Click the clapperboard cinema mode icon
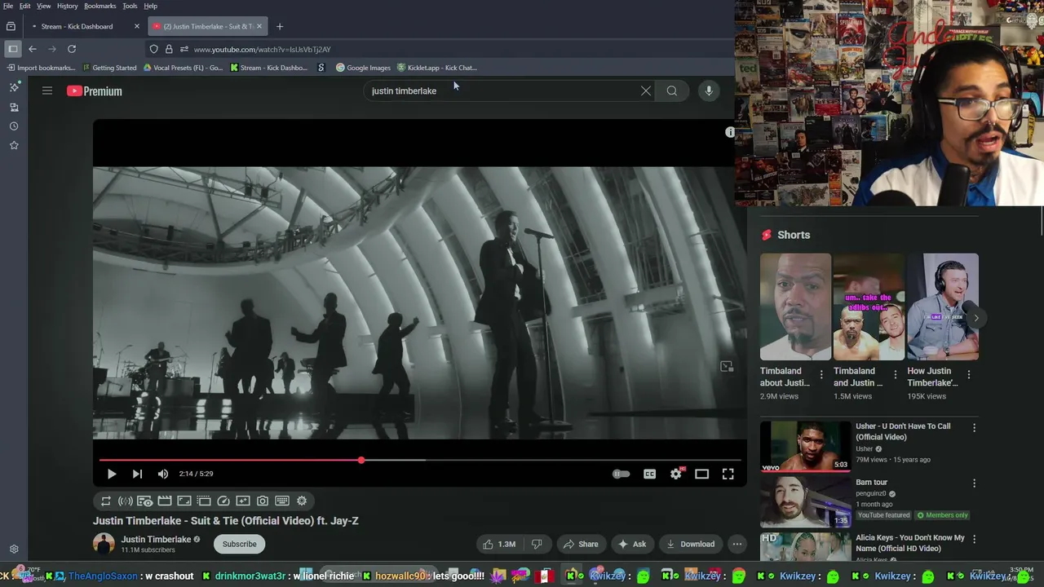The width and height of the screenshot is (1044, 587). click(x=165, y=501)
